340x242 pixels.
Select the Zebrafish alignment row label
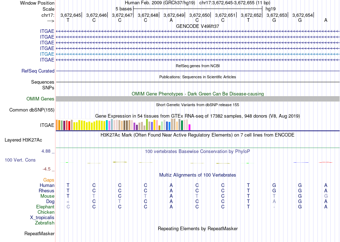45,223
